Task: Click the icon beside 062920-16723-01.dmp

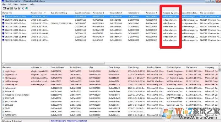Action: point(3,17)
